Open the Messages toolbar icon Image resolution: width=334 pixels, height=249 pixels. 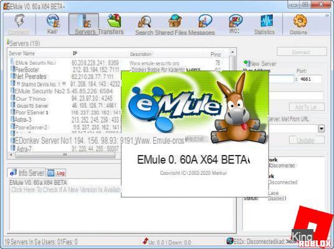coord(205,21)
